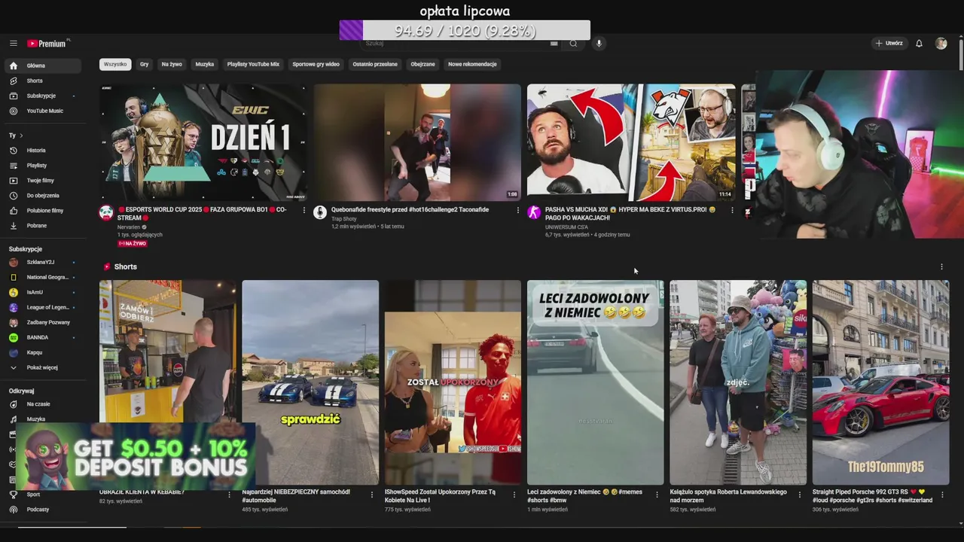Image resolution: width=964 pixels, height=542 pixels.
Task: Select the Sportowe gry wideo chip
Action: 316,65
